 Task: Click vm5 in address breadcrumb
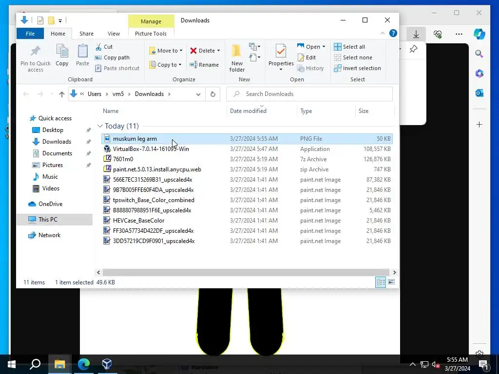pos(118,94)
